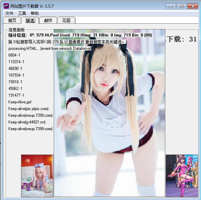This screenshot has height=200, width=201.
Task: Open the 工具 menu
Action: [x=22, y=13]
